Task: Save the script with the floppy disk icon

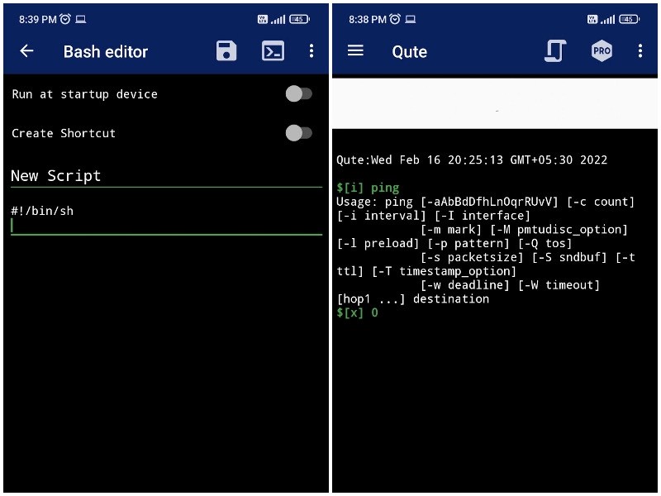Action: click(x=226, y=51)
